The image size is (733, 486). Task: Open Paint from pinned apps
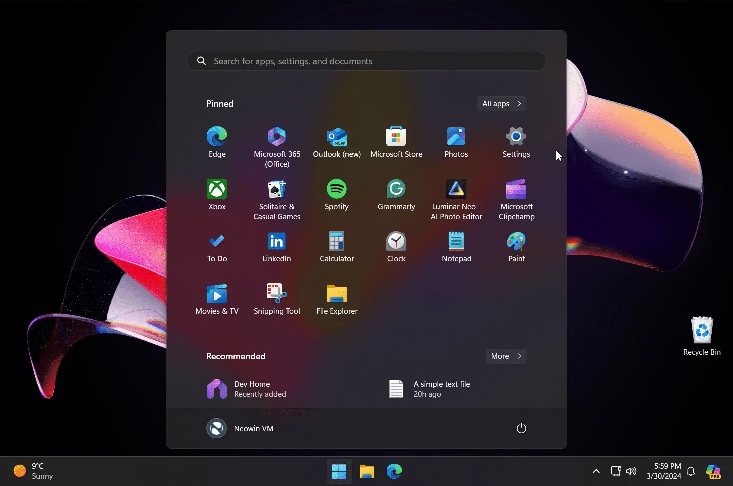click(x=516, y=247)
